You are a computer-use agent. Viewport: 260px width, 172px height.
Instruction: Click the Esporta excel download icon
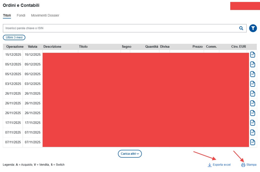[209, 165]
